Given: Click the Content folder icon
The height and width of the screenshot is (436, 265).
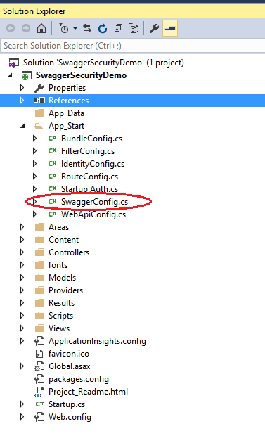Looking at the screenshot, I should 39,240.
